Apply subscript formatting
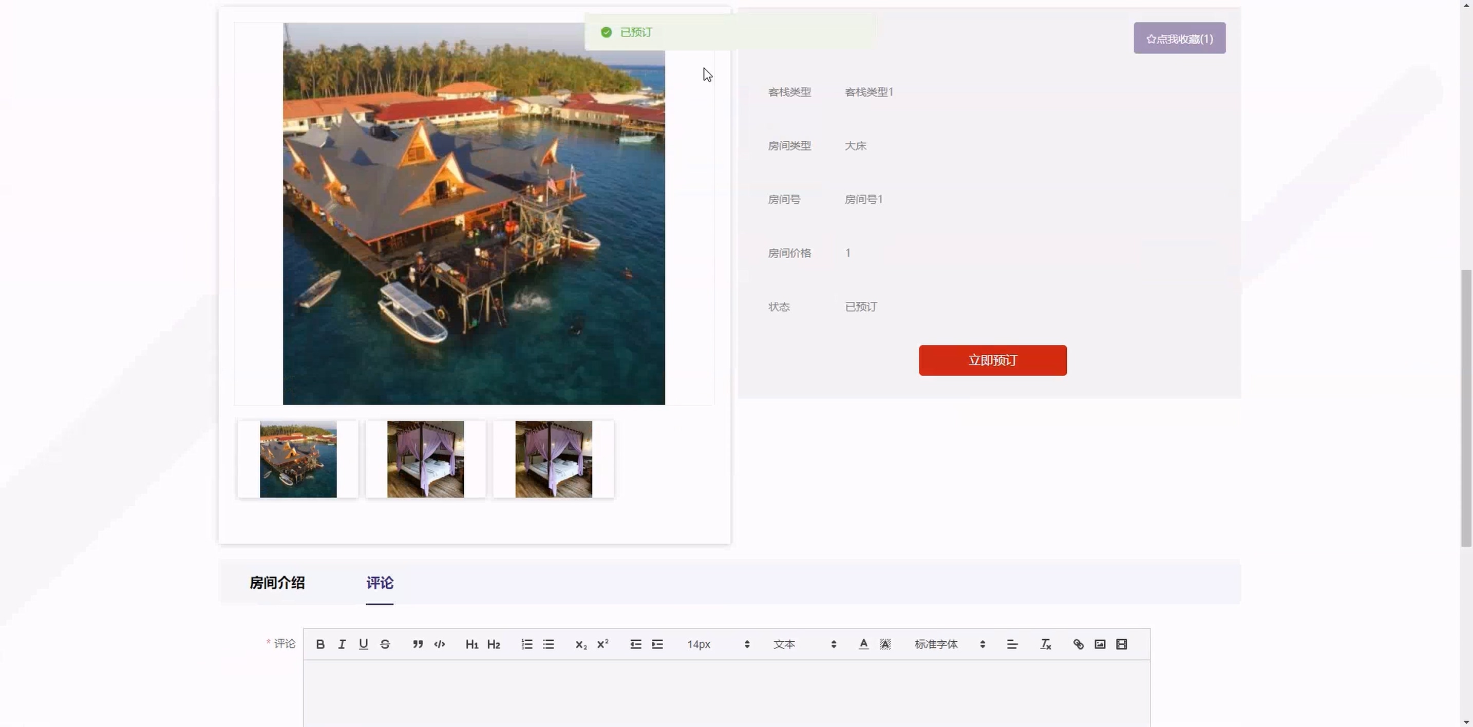1473x727 pixels. pos(581,644)
